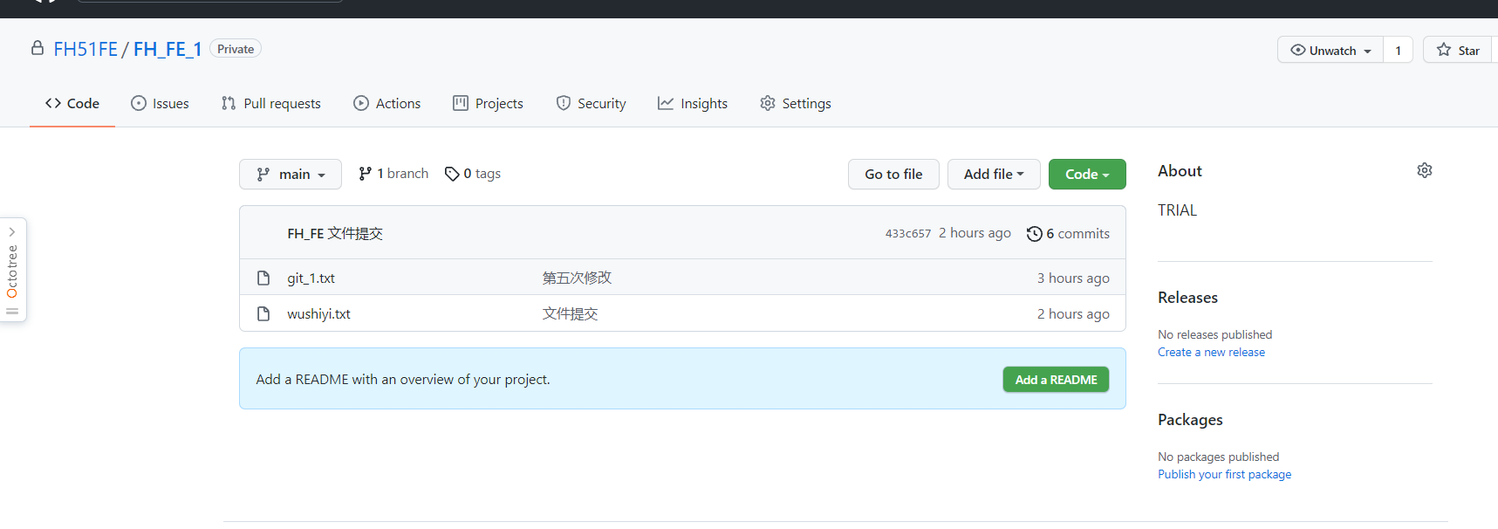Expand the green Code dropdown
The height and width of the screenshot is (529, 1498).
tap(1087, 174)
